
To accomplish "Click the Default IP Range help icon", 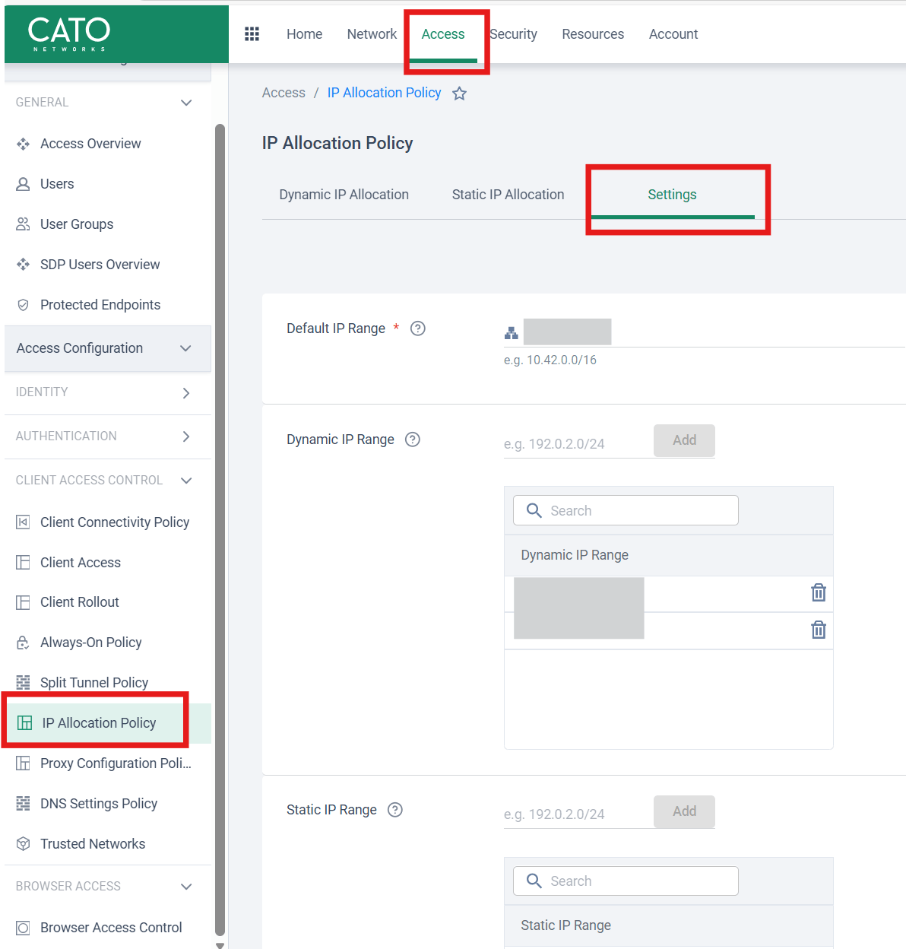I will (x=417, y=328).
